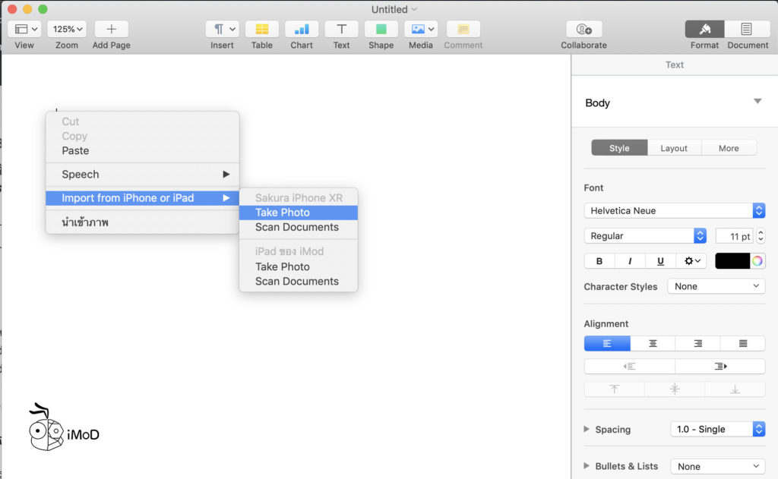778x479 pixels.
Task: Open the Zoom level dropdown
Action: coord(66,28)
